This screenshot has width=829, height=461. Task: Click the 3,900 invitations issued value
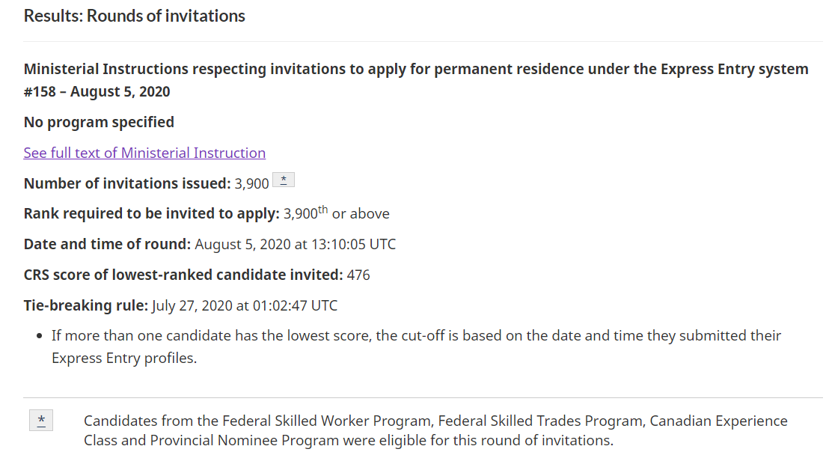pyautogui.click(x=252, y=184)
